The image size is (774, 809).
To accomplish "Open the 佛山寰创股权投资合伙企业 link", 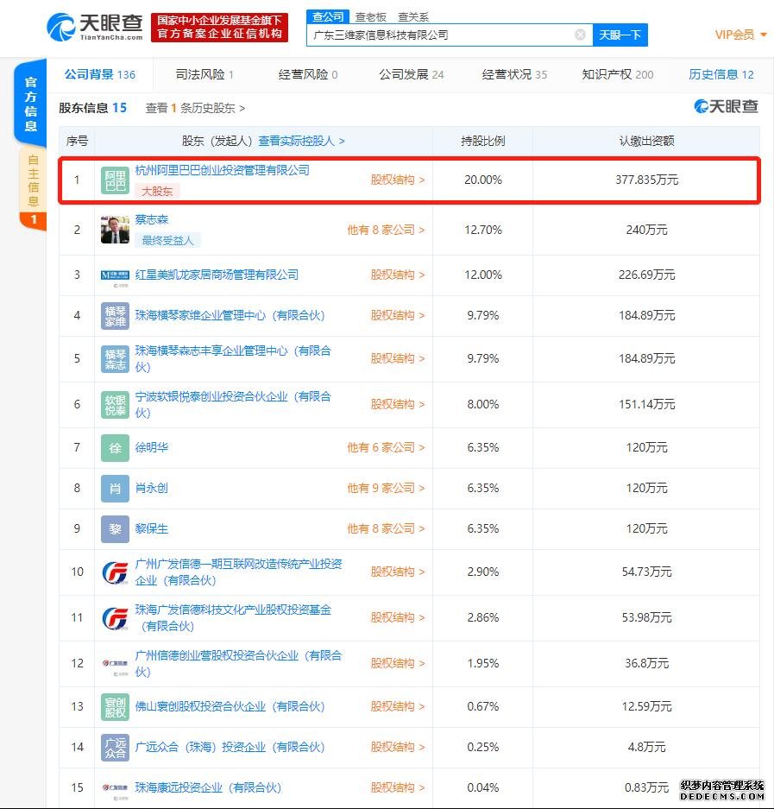I will (230, 707).
